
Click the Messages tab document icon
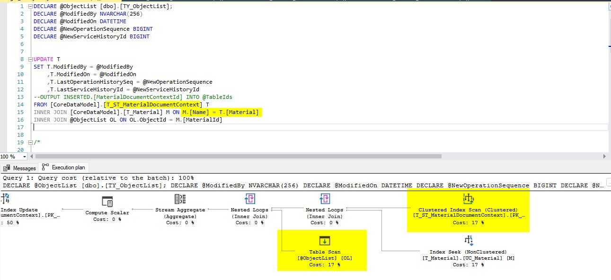tap(7, 167)
